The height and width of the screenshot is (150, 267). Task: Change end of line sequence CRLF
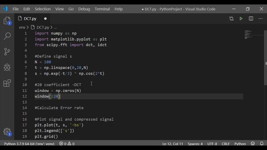226,144
